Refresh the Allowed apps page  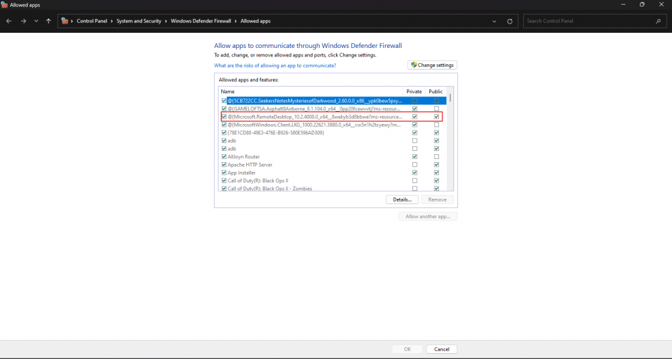click(x=509, y=21)
